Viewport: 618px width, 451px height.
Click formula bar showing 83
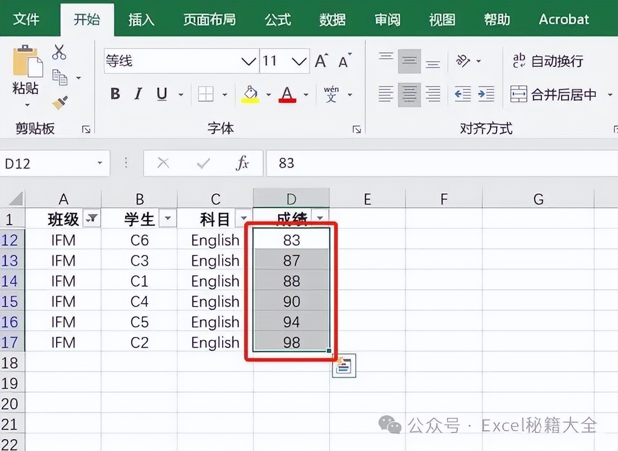click(442, 163)
